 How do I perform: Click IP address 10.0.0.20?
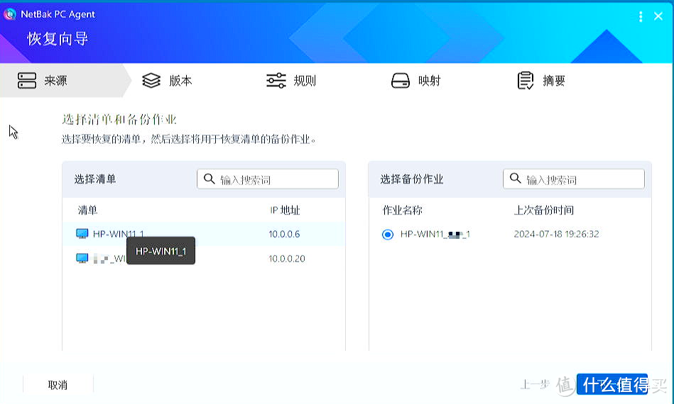tap(287, 259)
